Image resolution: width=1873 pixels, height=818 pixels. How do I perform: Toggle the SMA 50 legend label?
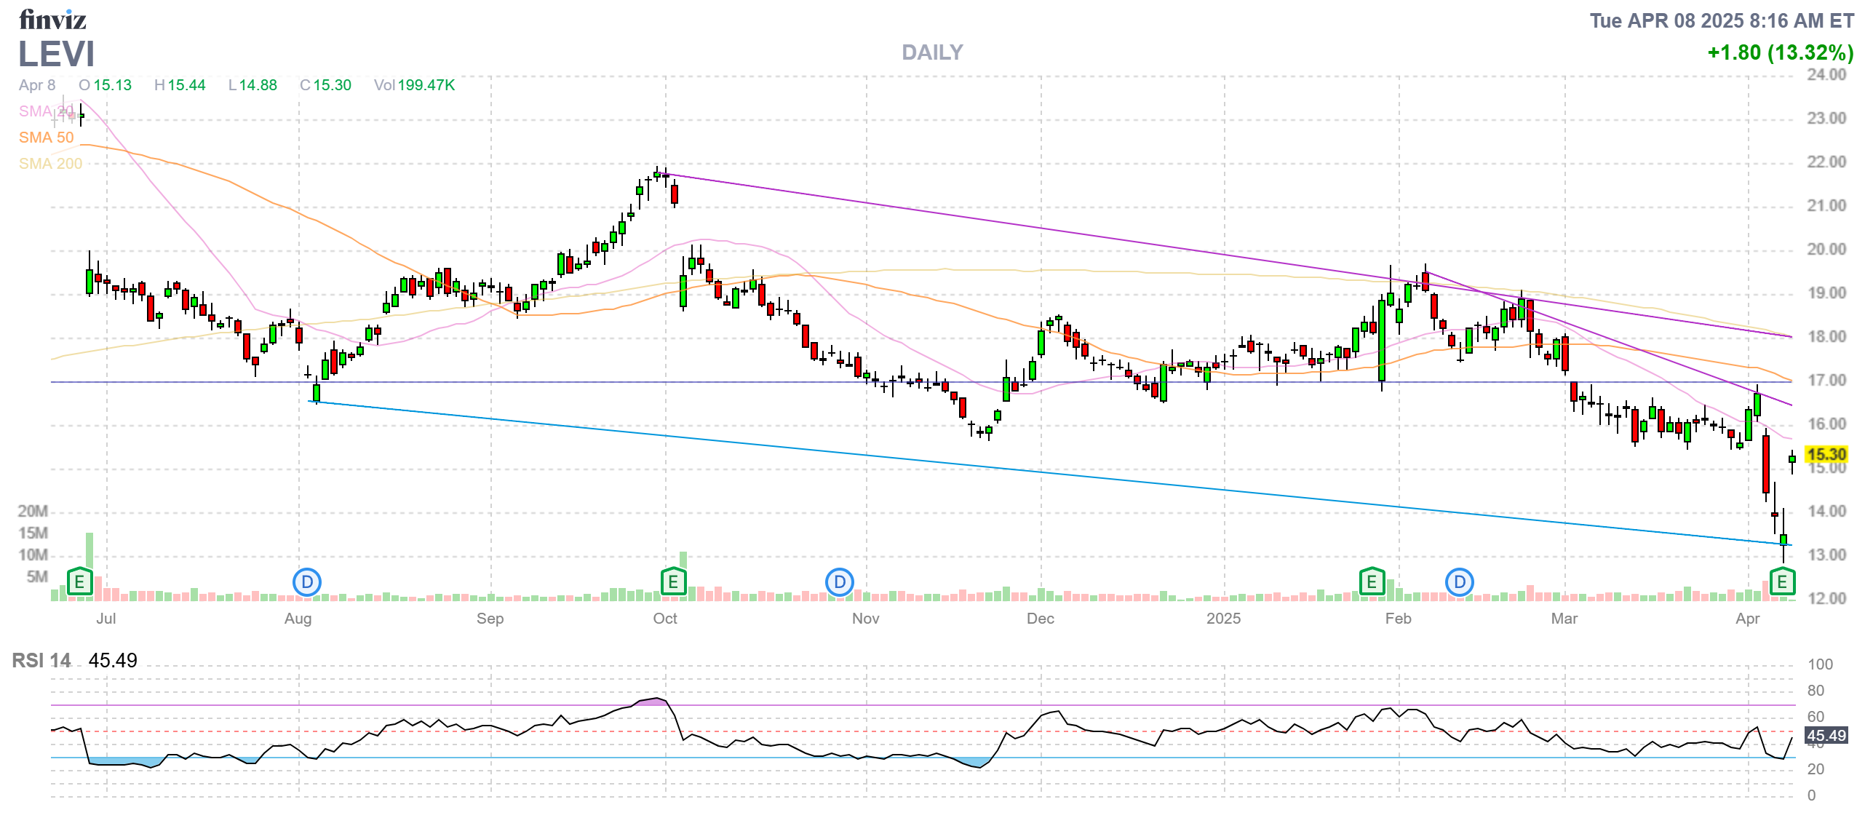46,138
